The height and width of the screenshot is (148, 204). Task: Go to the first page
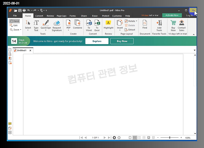(x=81, y=138)
